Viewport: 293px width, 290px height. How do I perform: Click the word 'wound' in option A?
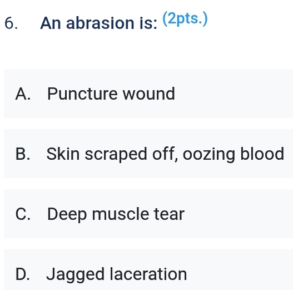[149, 94]
